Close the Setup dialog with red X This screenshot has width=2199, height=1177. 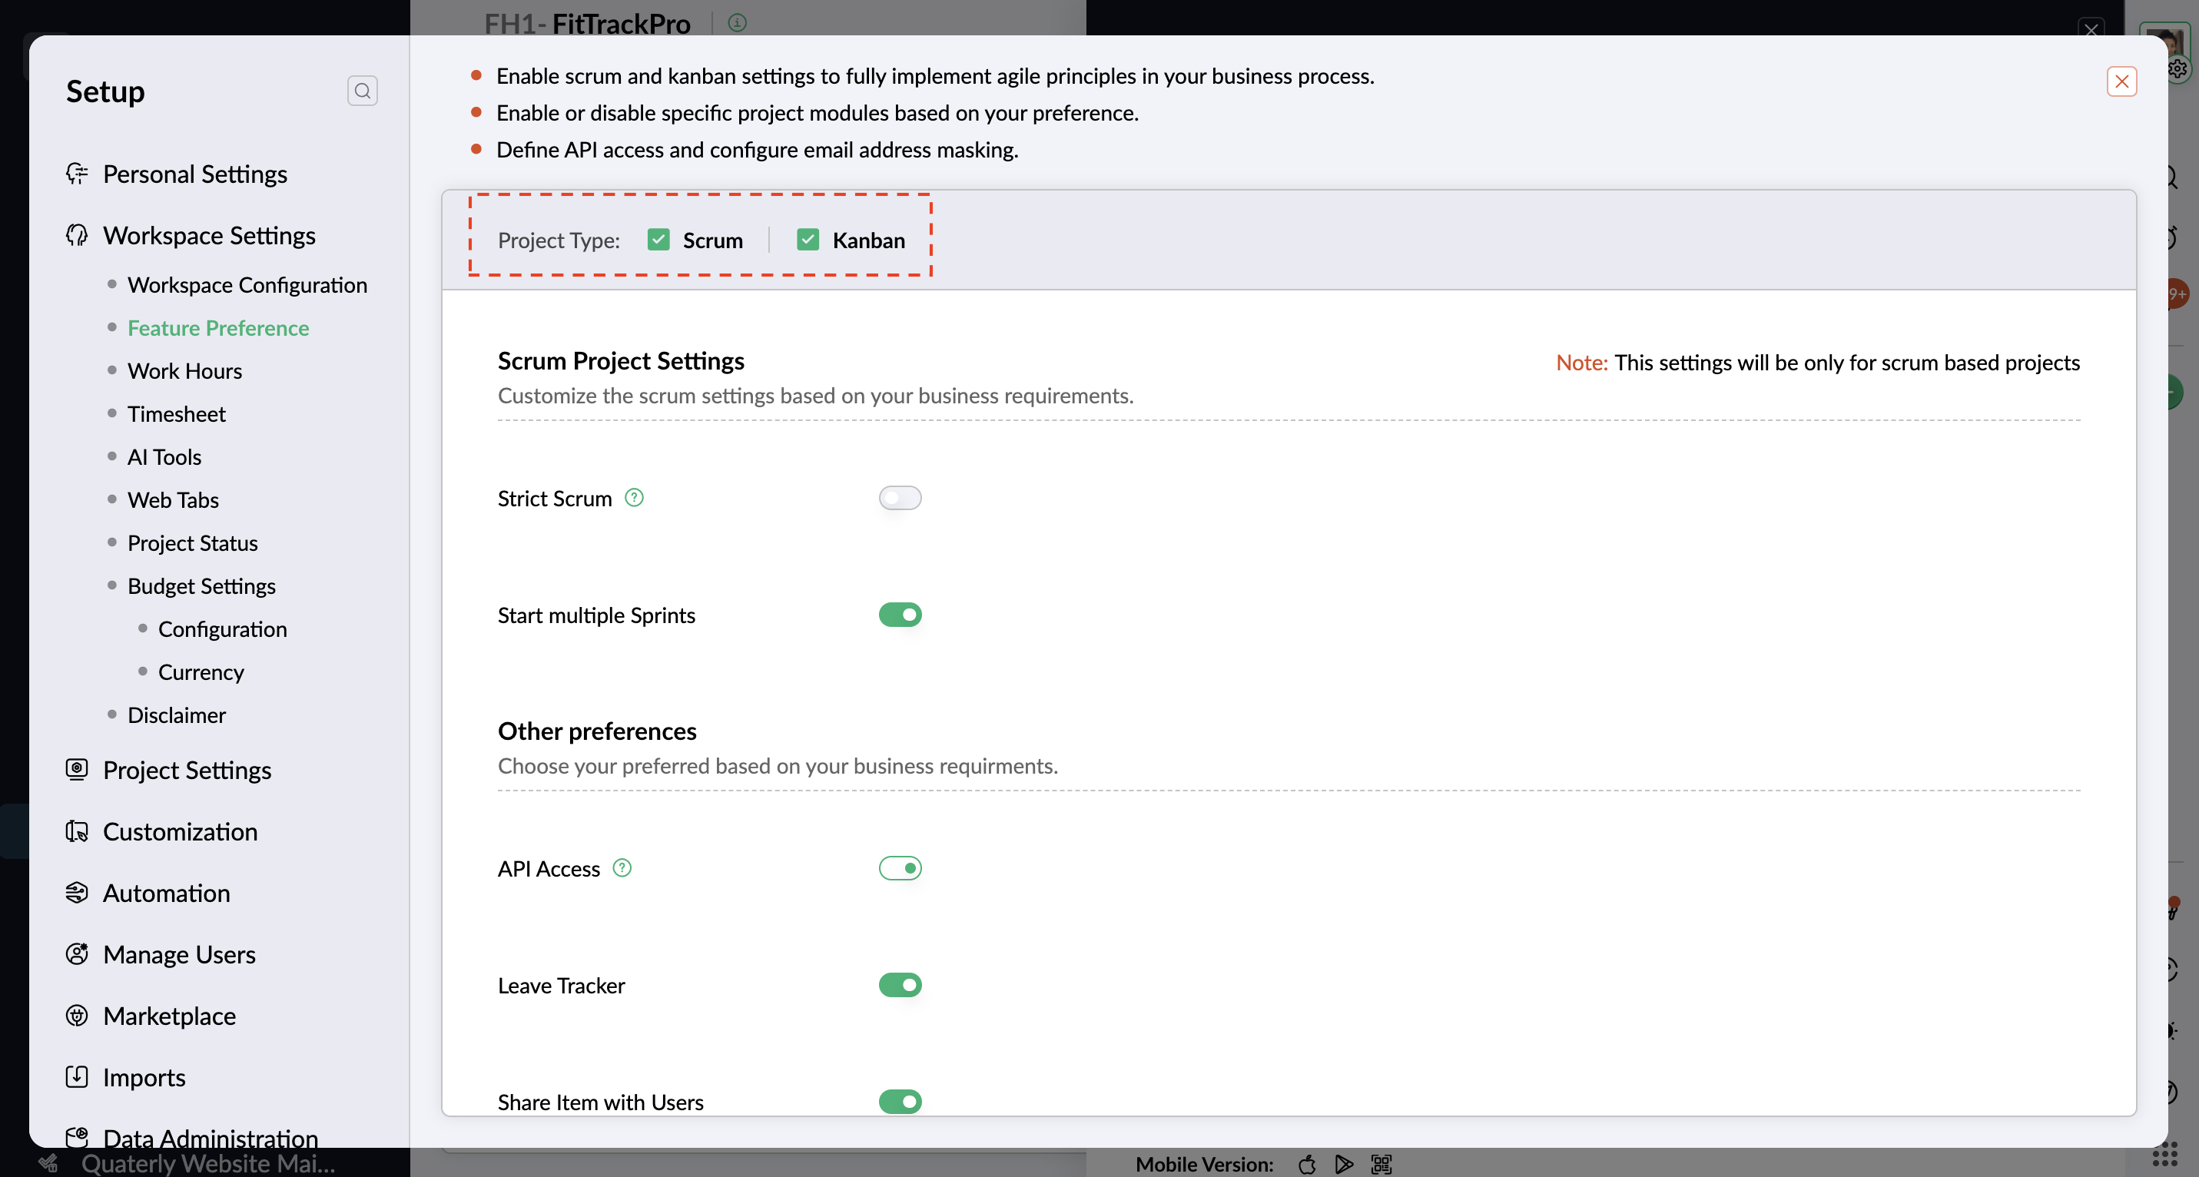pos(2121,82)
